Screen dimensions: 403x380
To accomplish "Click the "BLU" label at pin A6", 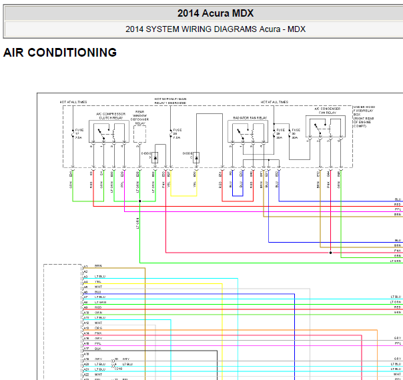I will click(98, 292).
